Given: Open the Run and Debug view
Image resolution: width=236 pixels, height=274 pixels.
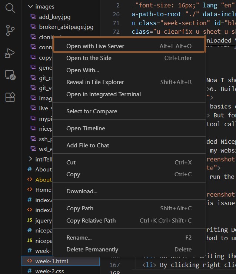Looking at the screenshot, I should pyautogui.click(x=10, y=53).
